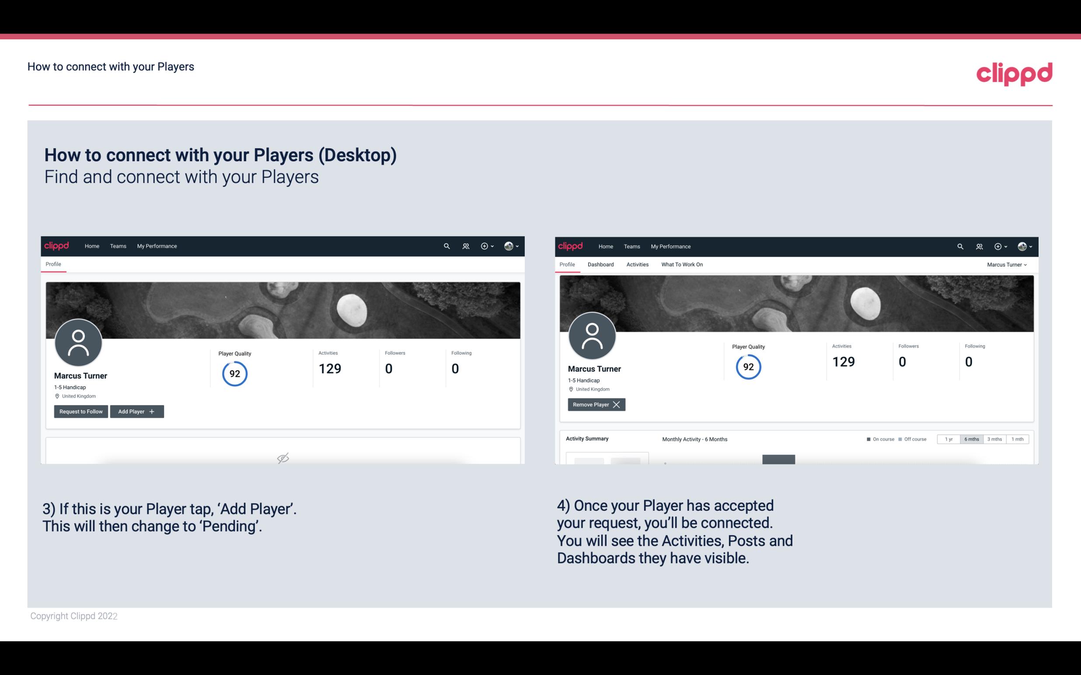Click Remove Player button in right panel
This screenshot has width=1081, height=675.
[x=595, y=405]
